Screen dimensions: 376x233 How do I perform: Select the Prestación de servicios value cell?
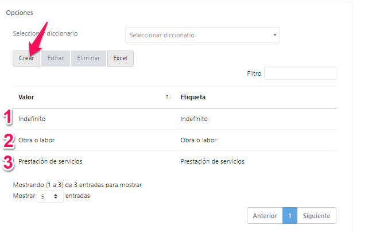(x=51, y=161)
